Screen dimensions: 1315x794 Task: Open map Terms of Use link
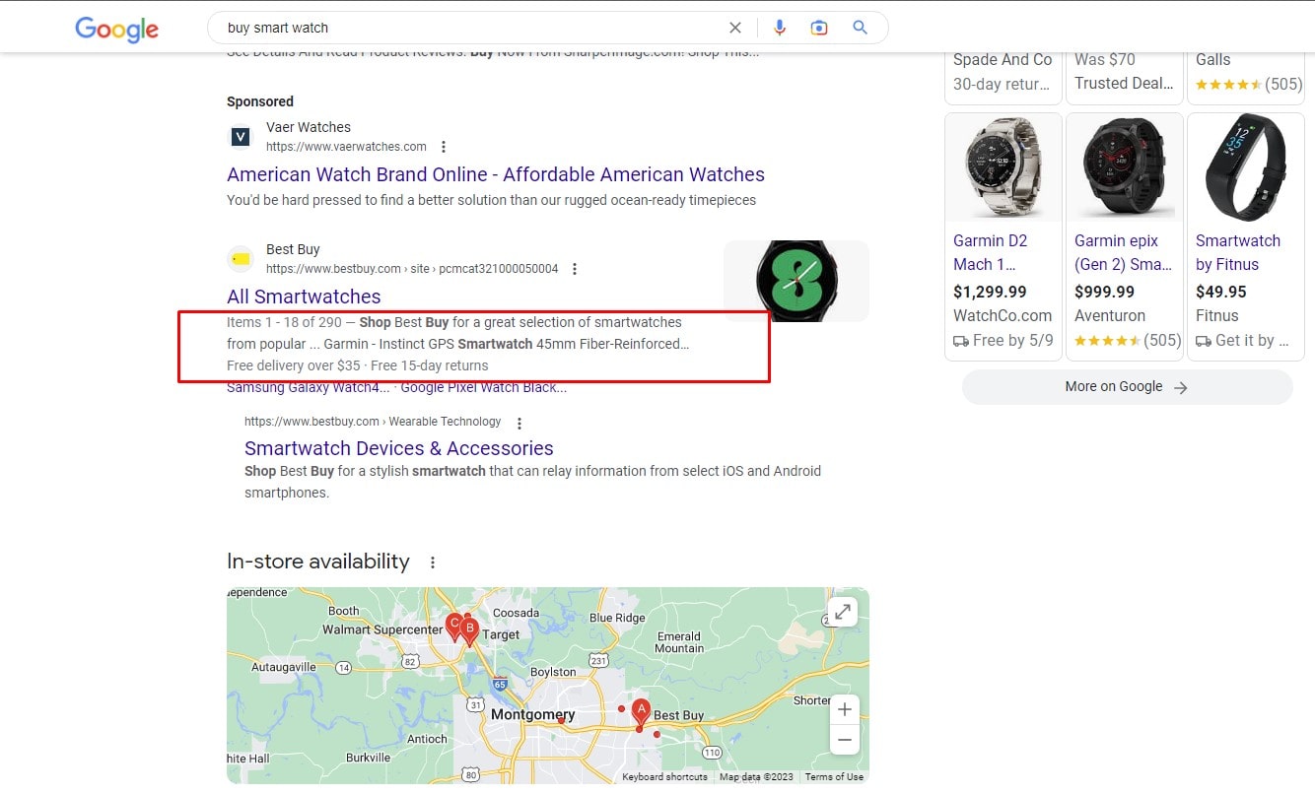coord(834,777)
